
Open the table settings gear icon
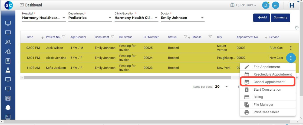click(297, 28)
